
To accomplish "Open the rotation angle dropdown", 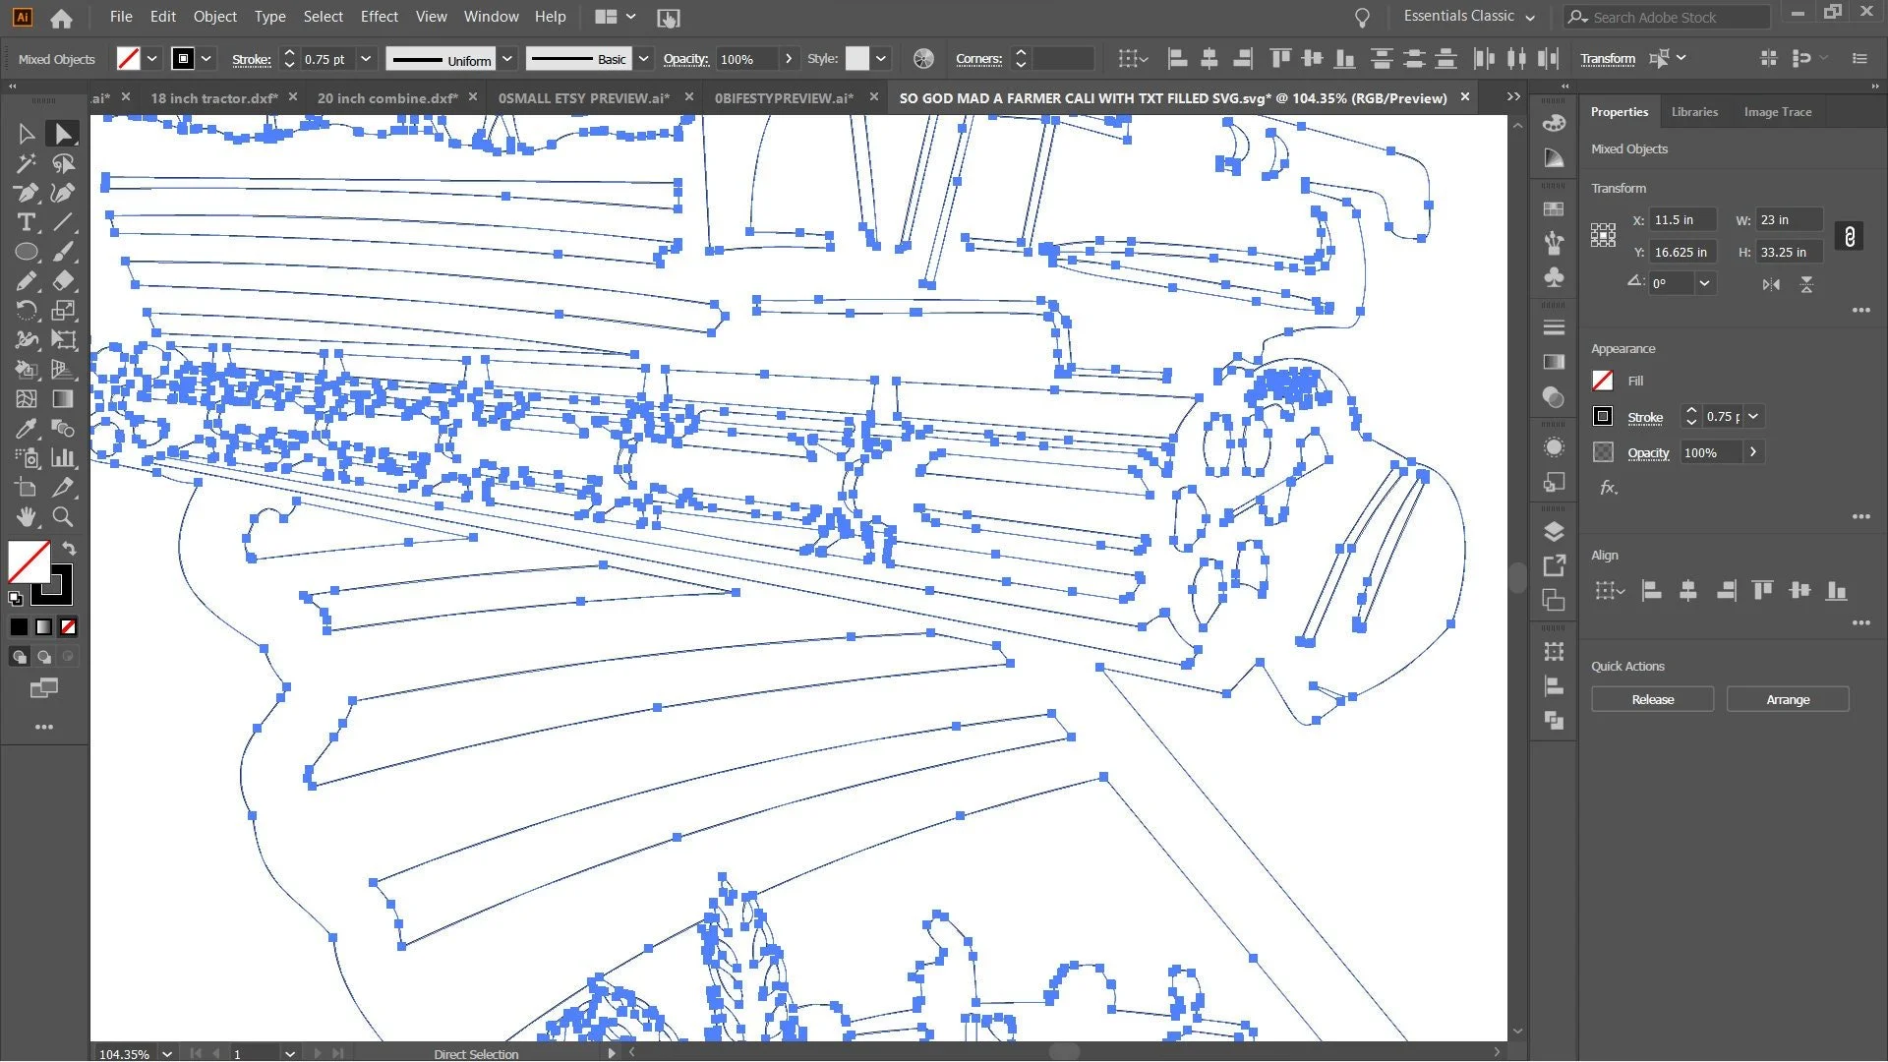I will 1704,283.
